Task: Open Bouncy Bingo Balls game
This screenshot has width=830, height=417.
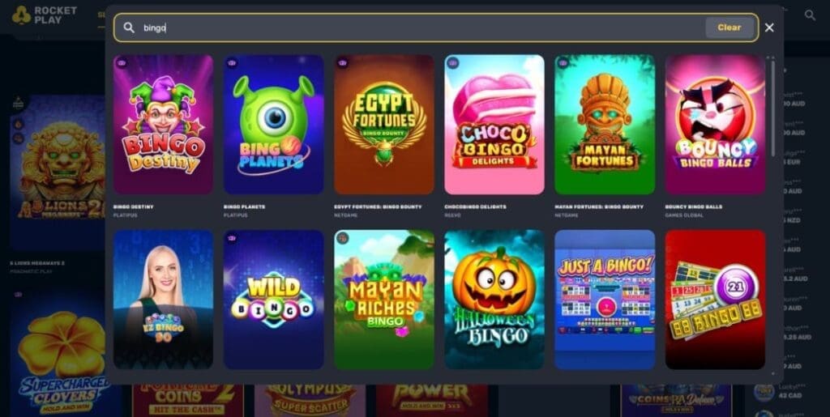Action: tap(715, 125)
